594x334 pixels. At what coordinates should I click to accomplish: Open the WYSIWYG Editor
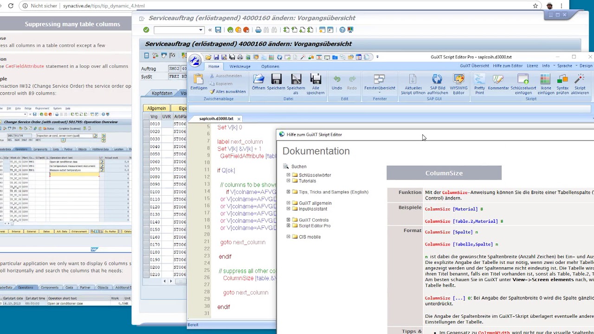458,84
